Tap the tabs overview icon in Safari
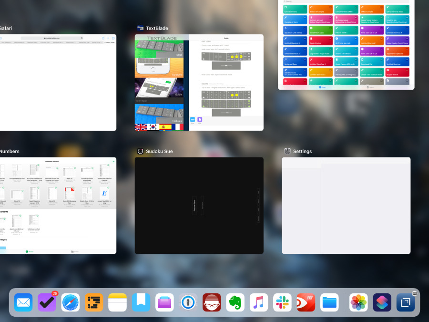This screenshot has width=429, height=322. pos(113,38)
